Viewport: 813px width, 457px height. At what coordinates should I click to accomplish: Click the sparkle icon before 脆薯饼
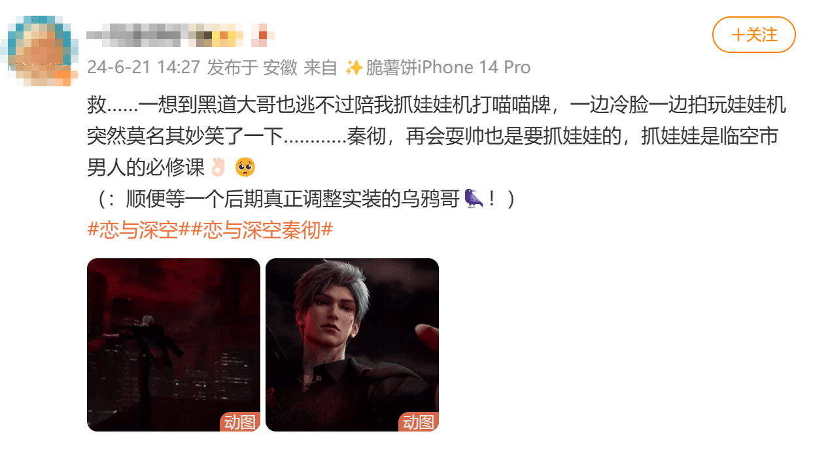[x=354, y=67]
